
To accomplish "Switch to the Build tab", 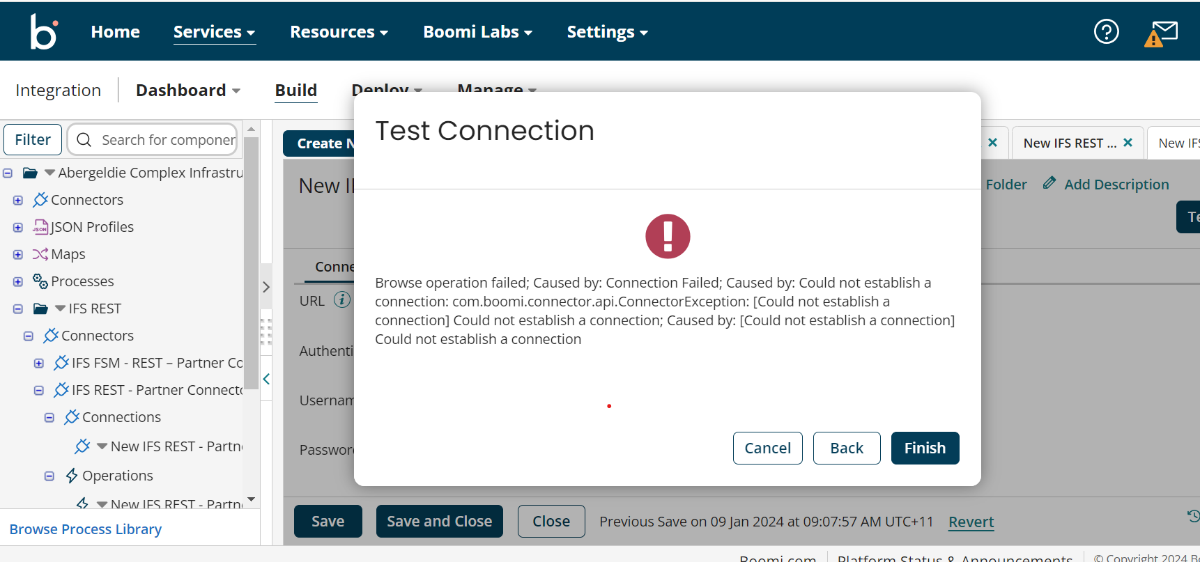I will coord(296,91).
